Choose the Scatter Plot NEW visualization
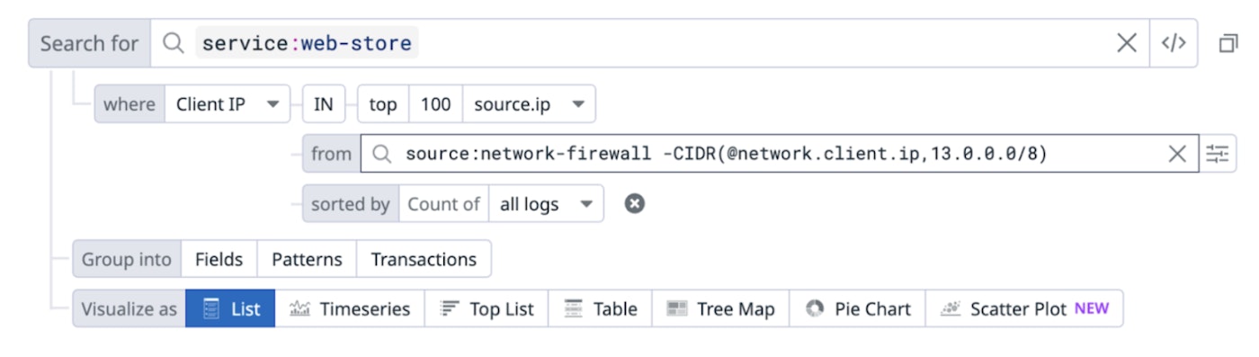The width and height of the screenshot is (1259, 357). pos(1024,308)
